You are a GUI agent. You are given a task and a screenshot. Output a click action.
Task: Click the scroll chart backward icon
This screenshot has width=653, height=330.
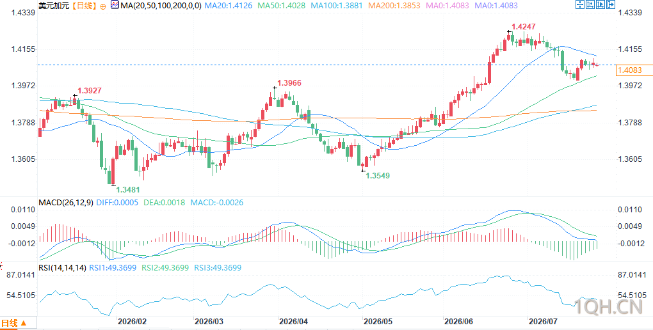(590, 4)
